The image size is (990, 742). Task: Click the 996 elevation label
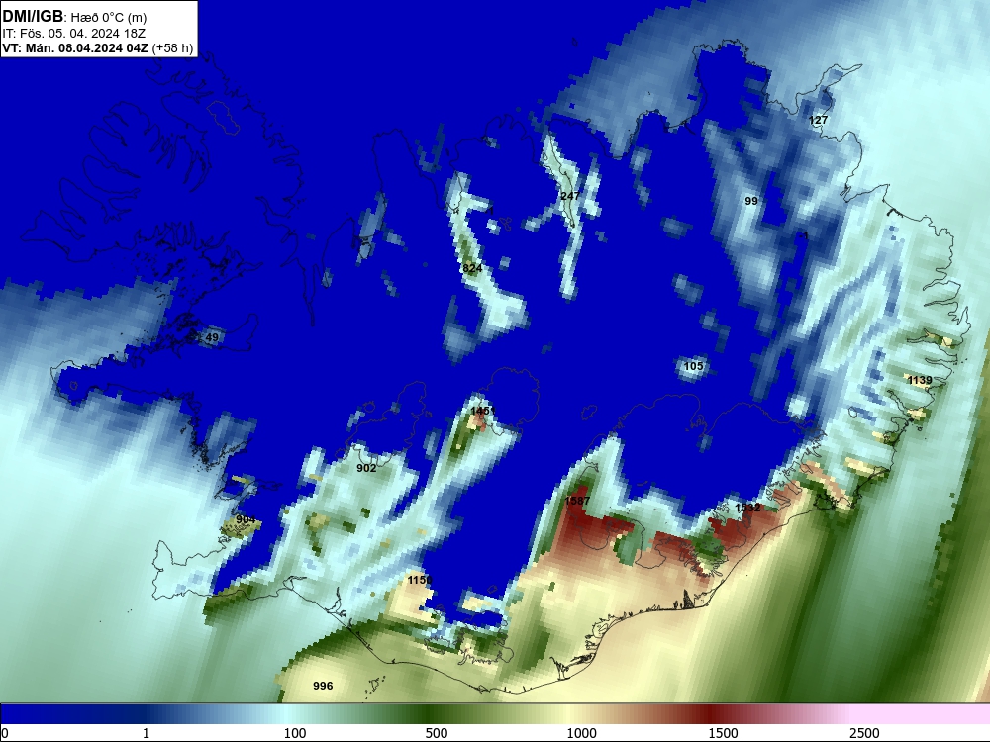click(x=323, y=686)
